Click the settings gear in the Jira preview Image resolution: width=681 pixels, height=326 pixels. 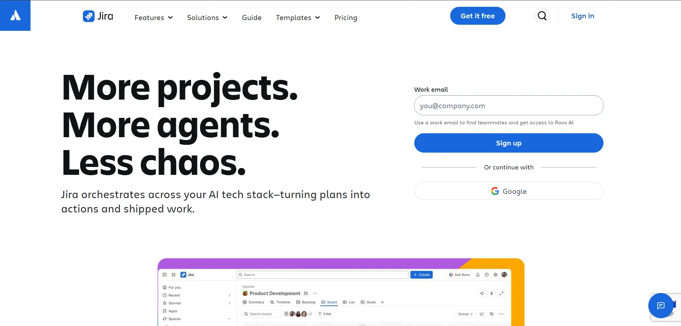(x=495, y=275)
